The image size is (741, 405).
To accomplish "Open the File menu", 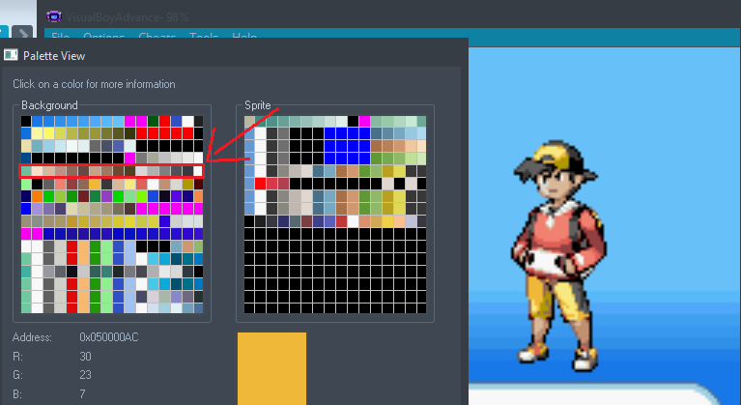I will tap(61, 38).
